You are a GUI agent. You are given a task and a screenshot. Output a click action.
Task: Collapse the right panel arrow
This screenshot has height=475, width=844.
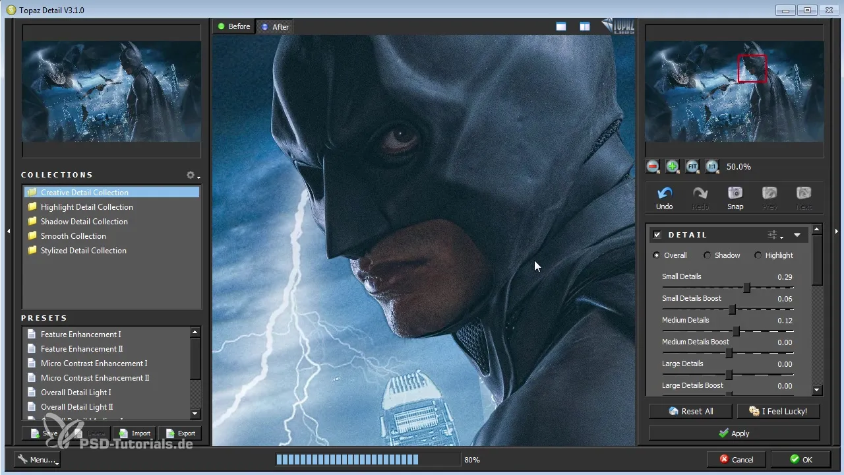pos(836,231)
